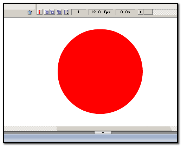Click the current frame field showing 1
This screenshot has width=181, height=146.
(78, 12)
